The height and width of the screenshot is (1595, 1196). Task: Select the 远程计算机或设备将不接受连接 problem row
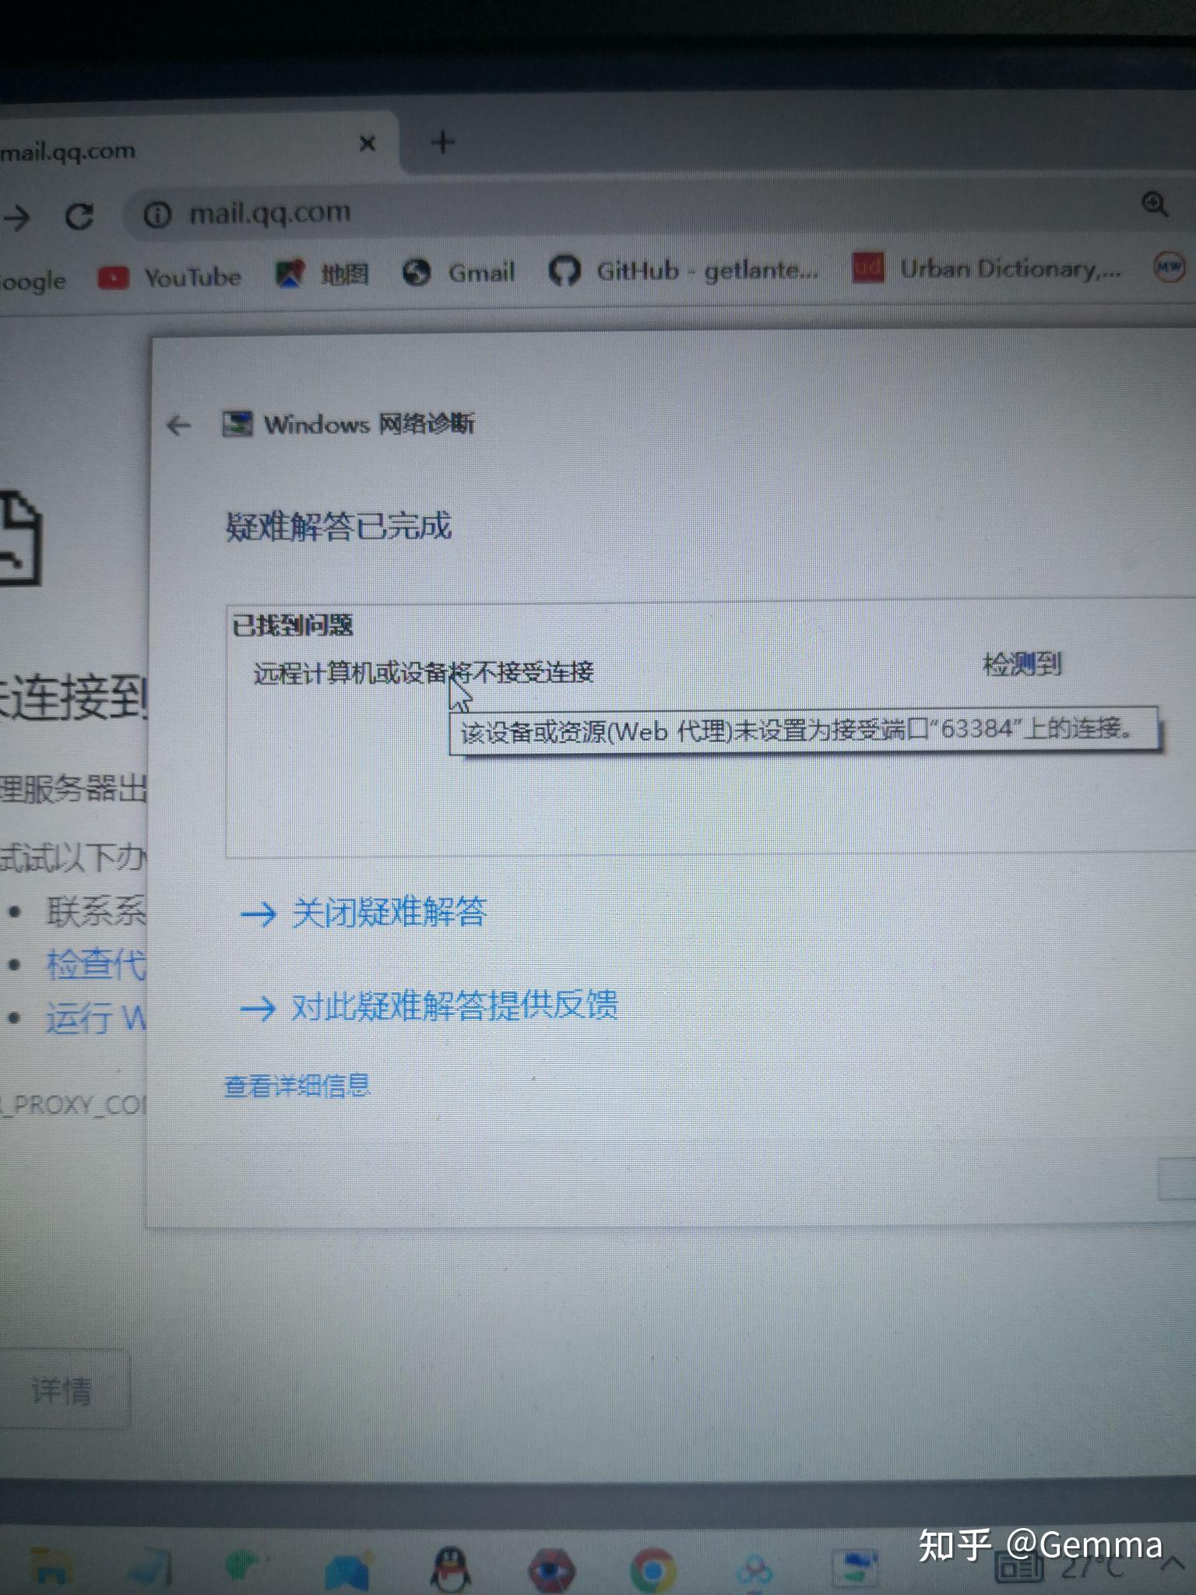point(424,672)
